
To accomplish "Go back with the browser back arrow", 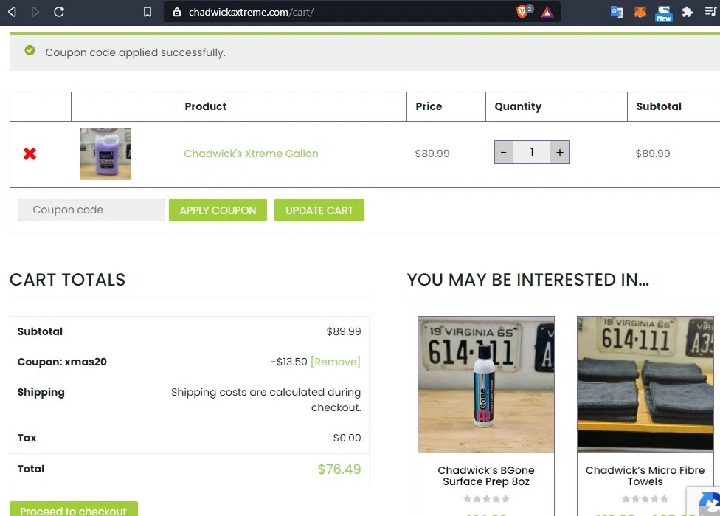I will pyautogui.click(x=13, y=12).
